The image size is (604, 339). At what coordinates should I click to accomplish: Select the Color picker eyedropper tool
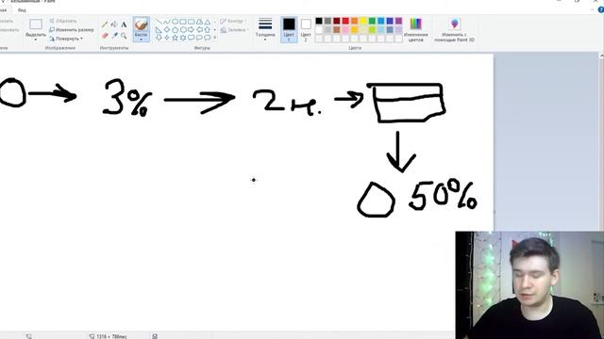[114, 36]
